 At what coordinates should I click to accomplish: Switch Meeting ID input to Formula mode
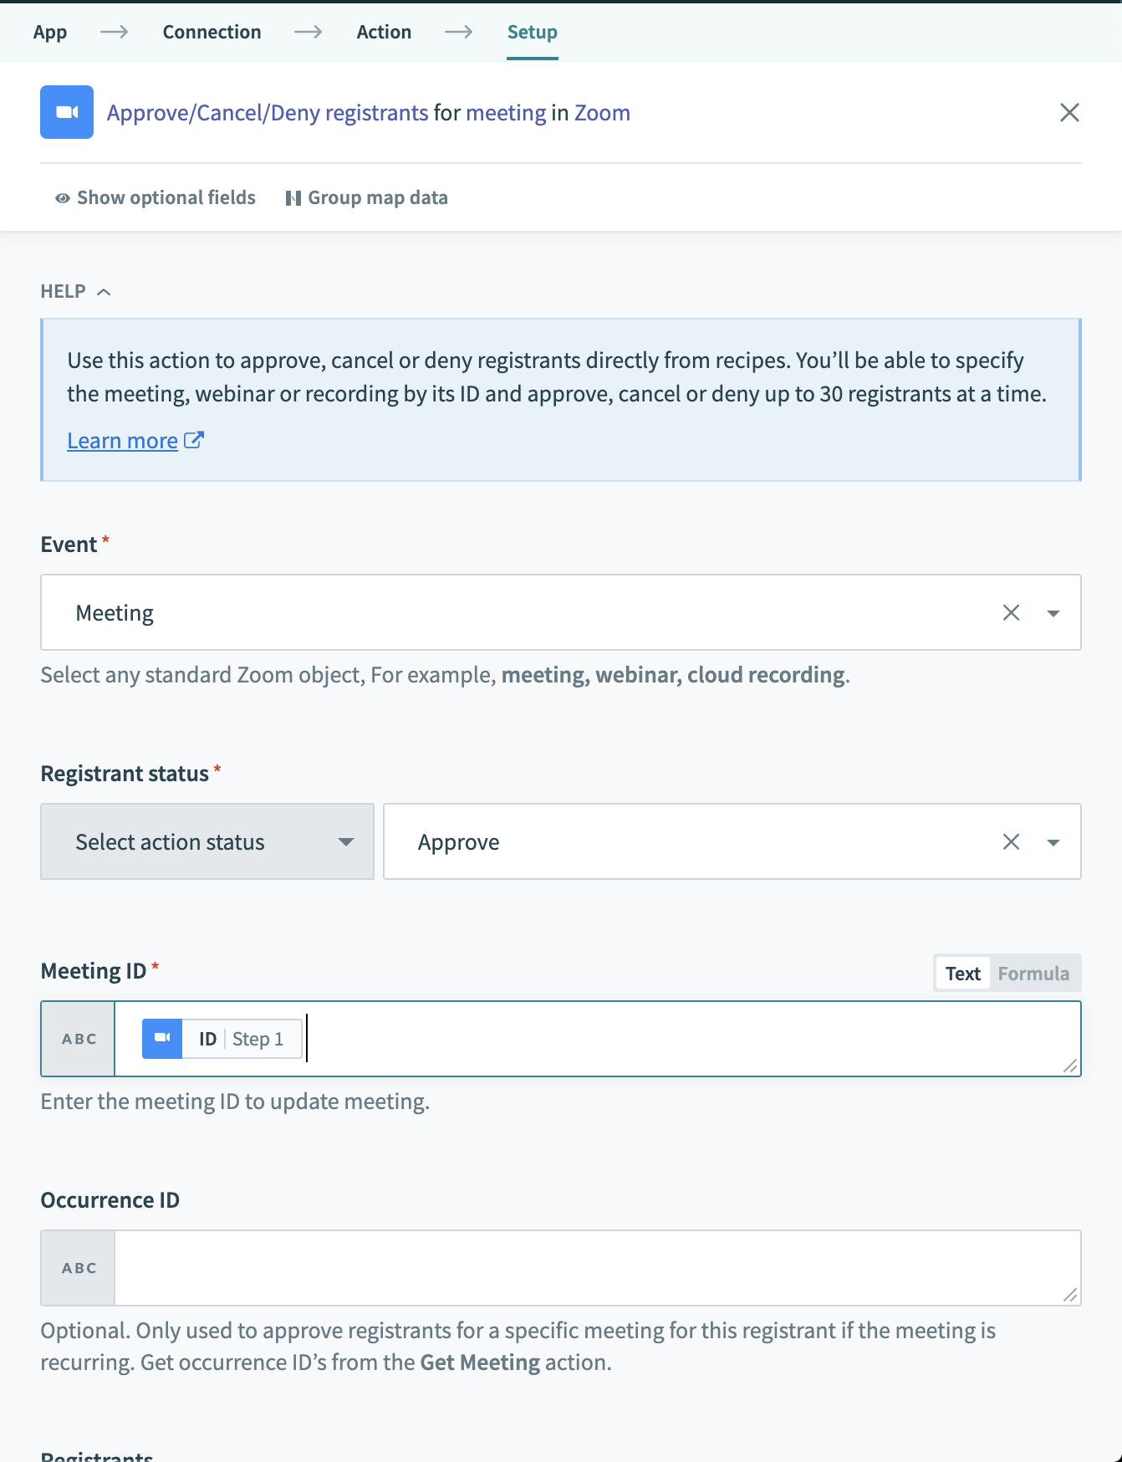(1033, 974)
